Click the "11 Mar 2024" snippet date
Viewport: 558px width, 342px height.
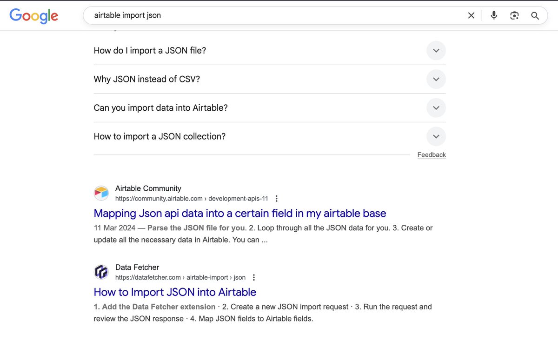point(114,228)
